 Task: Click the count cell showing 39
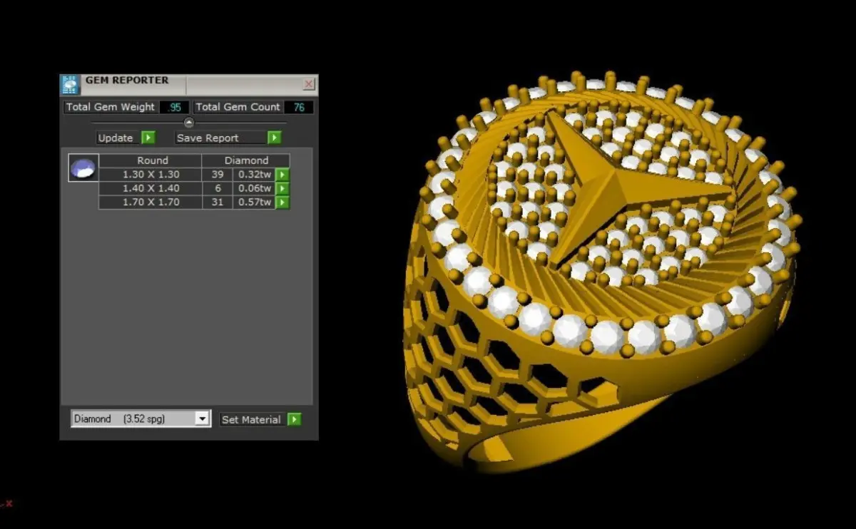tap(218, 175)
